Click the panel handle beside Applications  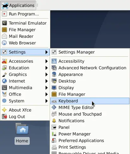(x=37, y=5)
